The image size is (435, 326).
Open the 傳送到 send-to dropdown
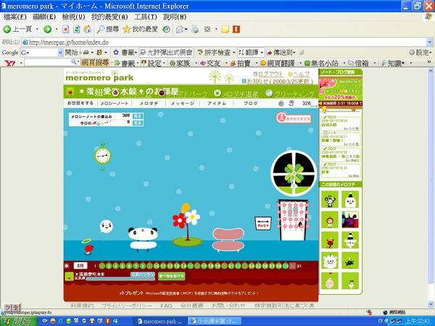281,52
